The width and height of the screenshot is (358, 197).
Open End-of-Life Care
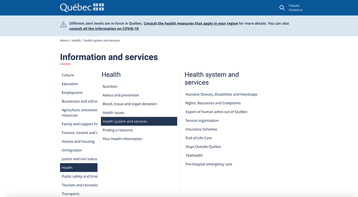point(198,138)
